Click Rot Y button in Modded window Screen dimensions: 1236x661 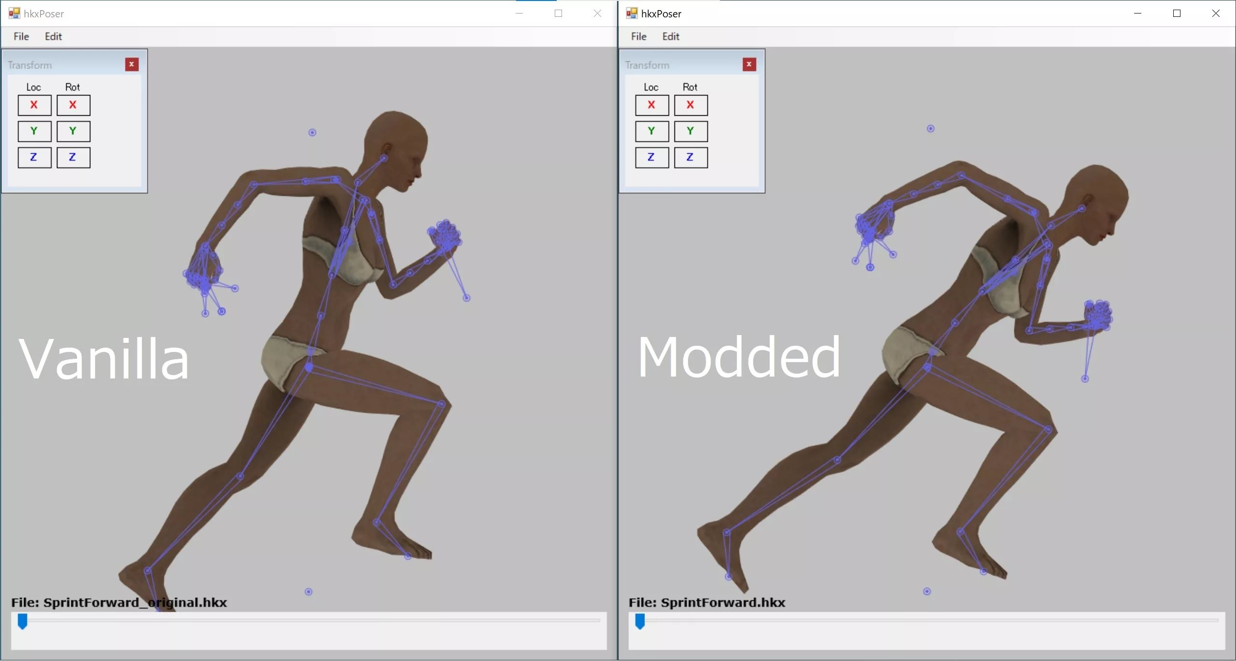tap(691, 131)
